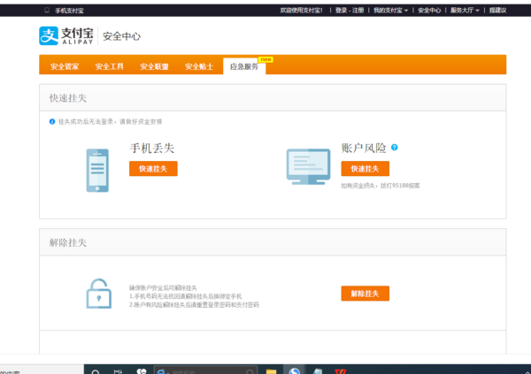This screenshot has height=374, width=531.
Task: Open the Windows taskbar search icon
Action: 95,370
